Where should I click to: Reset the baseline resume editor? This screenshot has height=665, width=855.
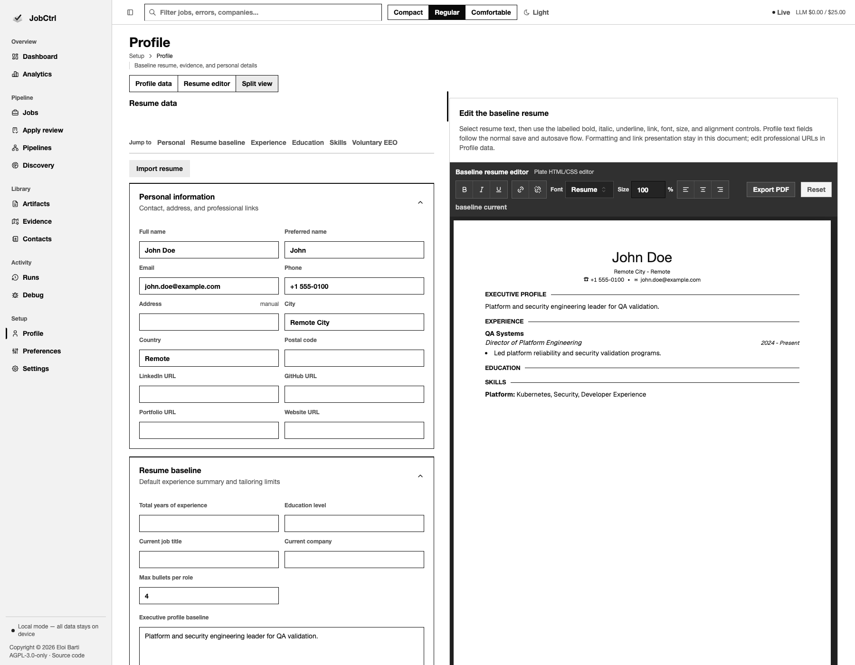coord(816,190)
